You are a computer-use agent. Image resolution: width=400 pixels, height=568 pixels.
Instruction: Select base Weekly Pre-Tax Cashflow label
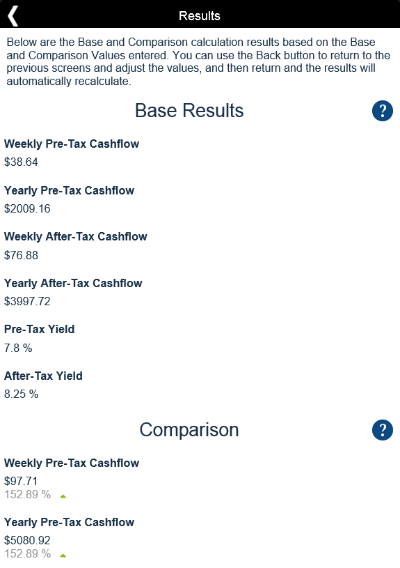[72, 144]
